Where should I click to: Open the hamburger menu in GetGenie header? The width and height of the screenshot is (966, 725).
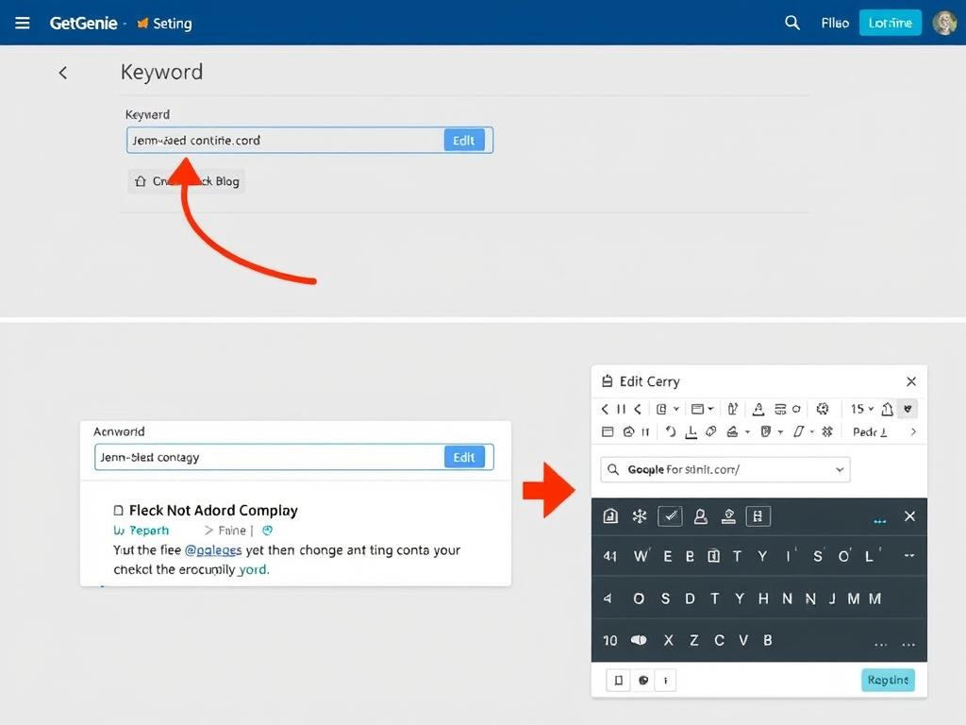tap(23, 23)
